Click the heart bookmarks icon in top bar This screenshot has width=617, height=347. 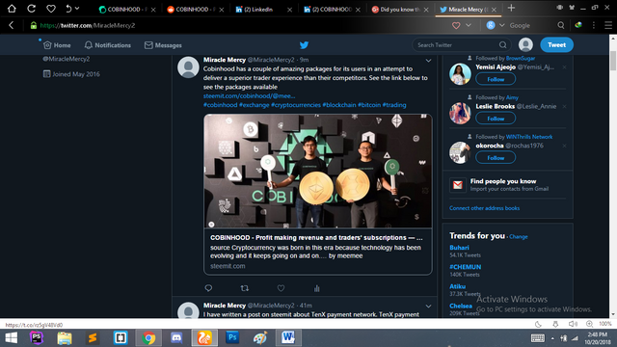coord(51,9)
